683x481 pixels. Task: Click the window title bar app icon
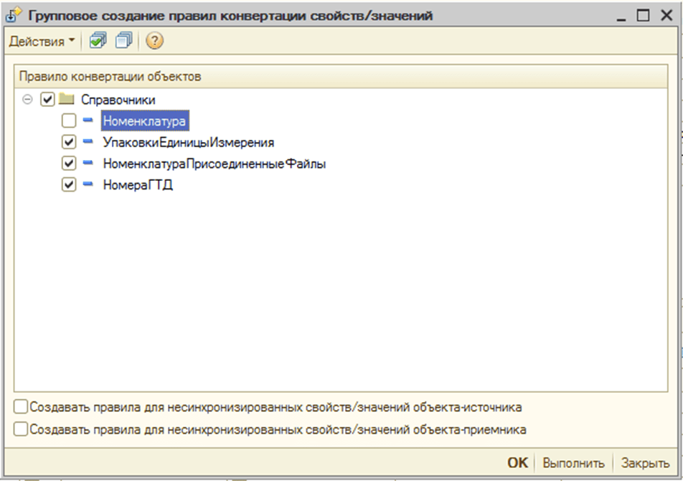[x=13, y=14]
